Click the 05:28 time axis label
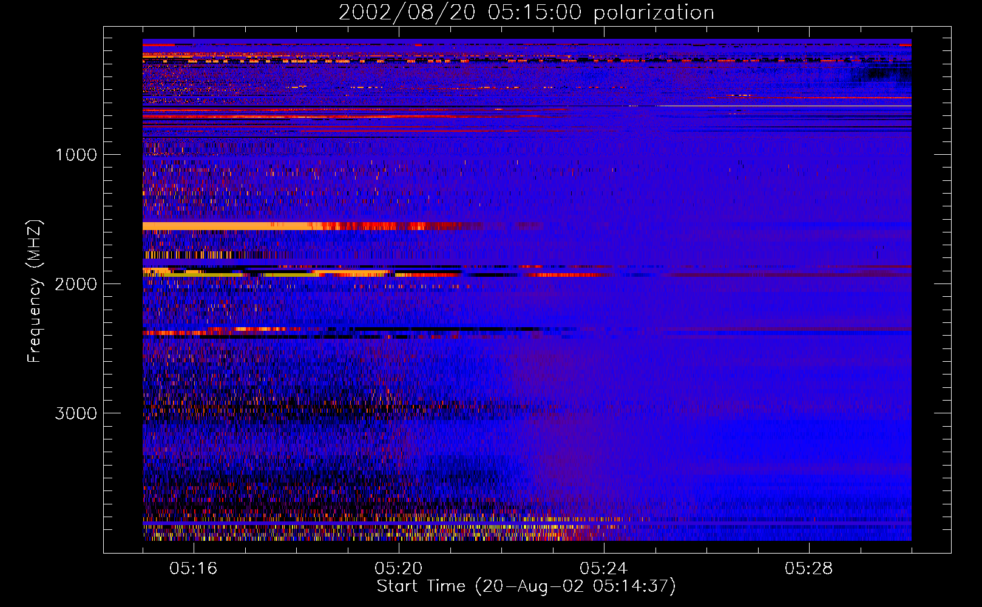This screenshot has height=607, width=982. click(x=808, y=569)
